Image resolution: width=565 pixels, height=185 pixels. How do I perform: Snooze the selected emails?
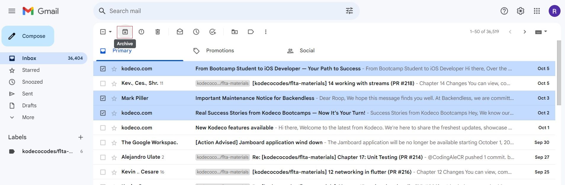[196, 32]
